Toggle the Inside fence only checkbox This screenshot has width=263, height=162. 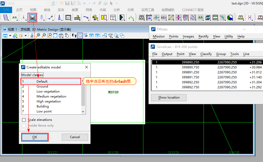(x=24, y=126)
